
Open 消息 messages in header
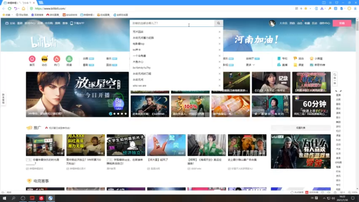(292, 23)
